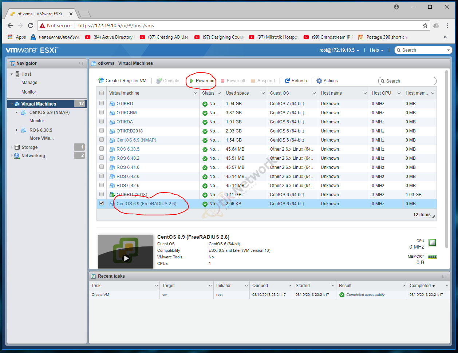Screen dimensions: 458x353
Task: Click the OTIKRD VM icon
Action: pos(112,104)
